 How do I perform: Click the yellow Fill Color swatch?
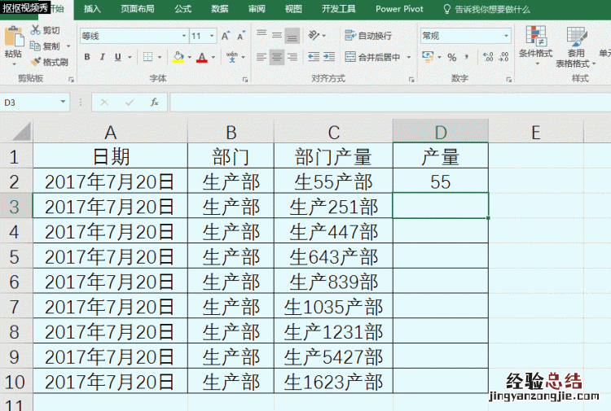[178, 57]
